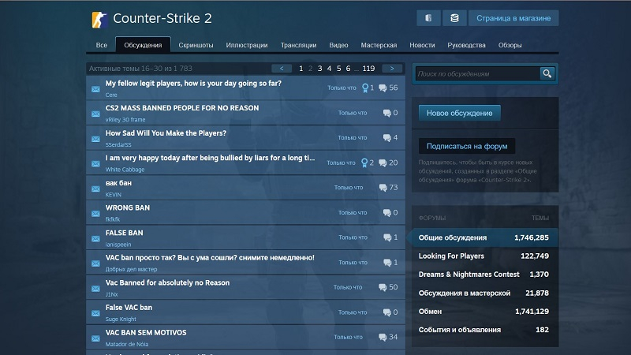
Task: Jump to page 119 of discussions
Action: (368, 69)
